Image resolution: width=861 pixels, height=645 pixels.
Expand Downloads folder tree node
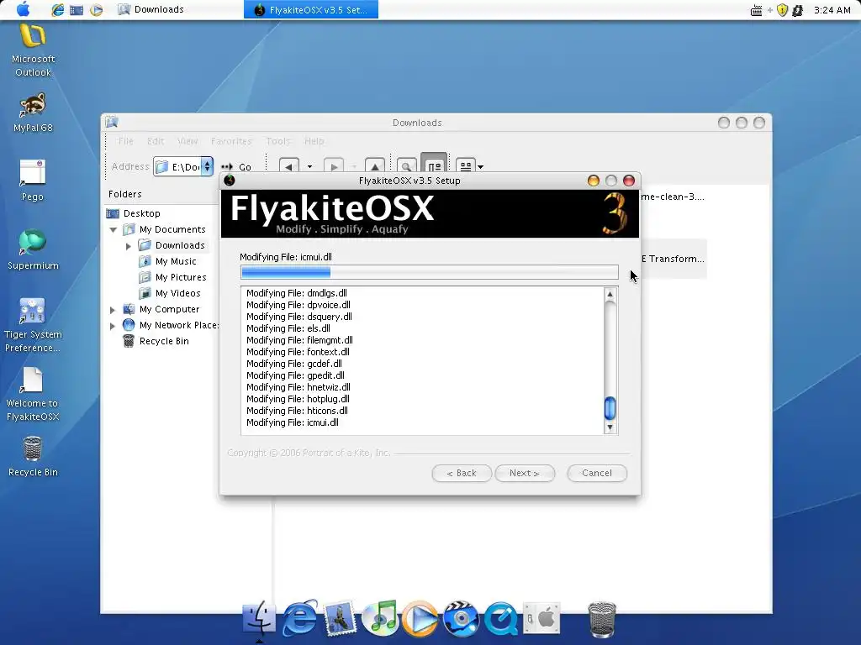click(x=129, y=246)
